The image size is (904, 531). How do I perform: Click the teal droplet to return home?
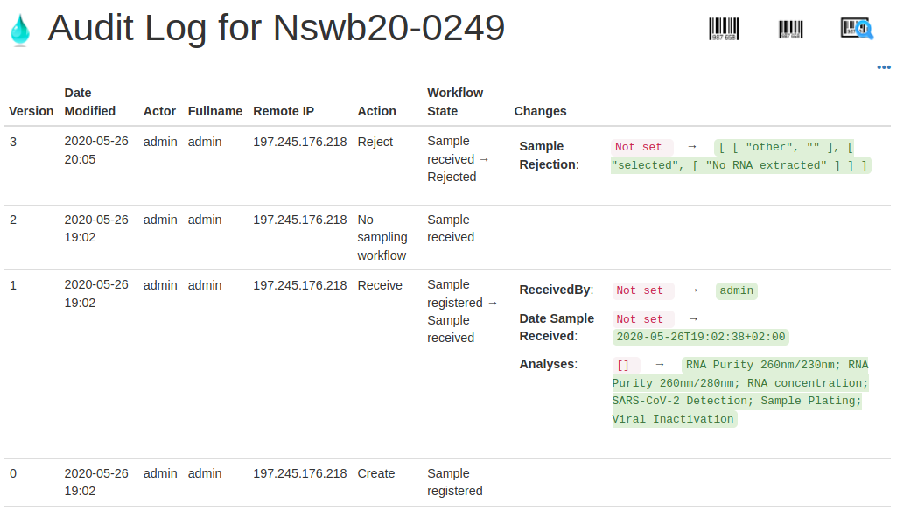point(19,29)
